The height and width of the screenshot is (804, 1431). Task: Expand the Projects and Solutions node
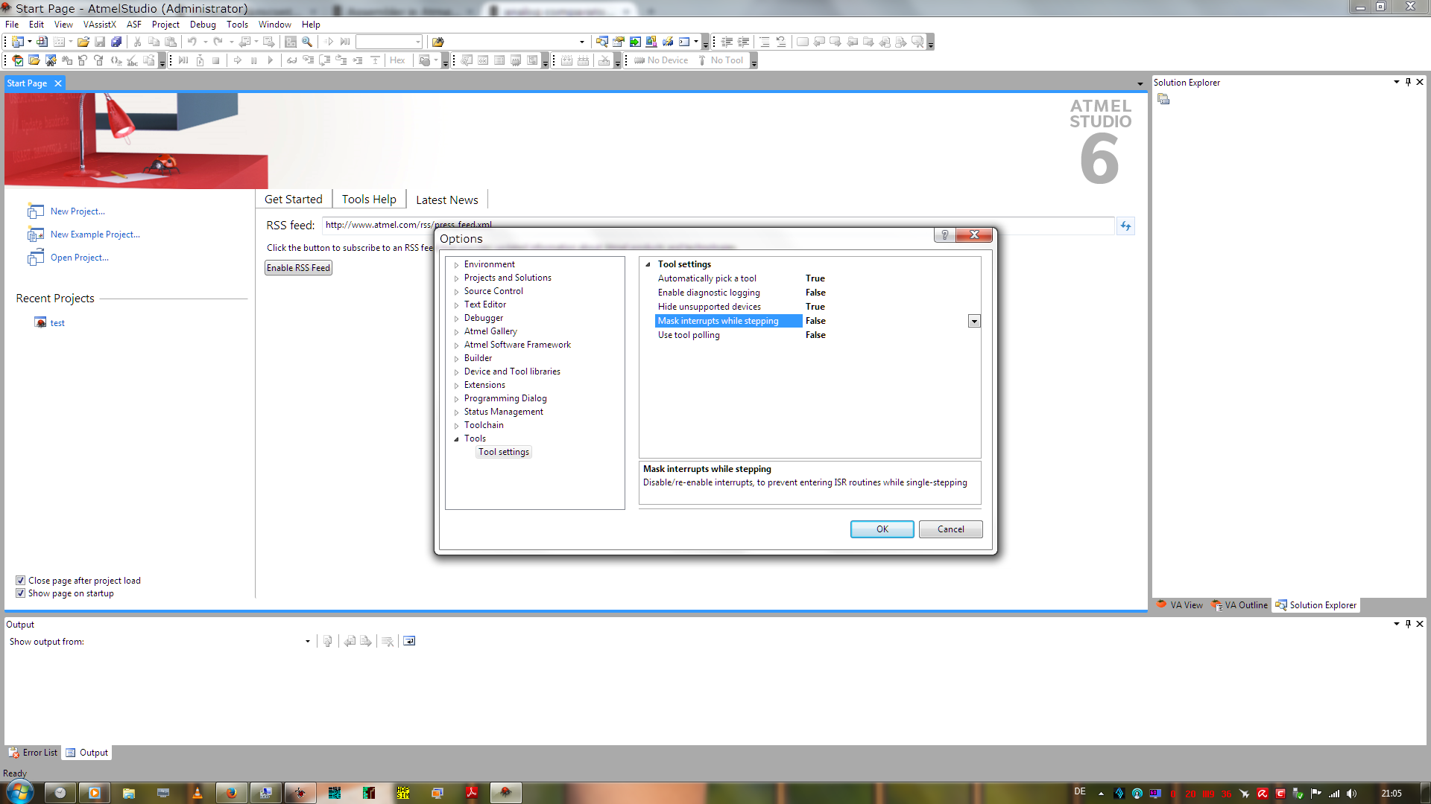[x=456, y=278]
